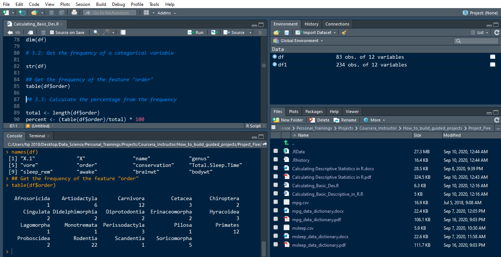This screenshot has height=257, width=501.
Task: View df data frame using grid icon
Action: point(492,57)
